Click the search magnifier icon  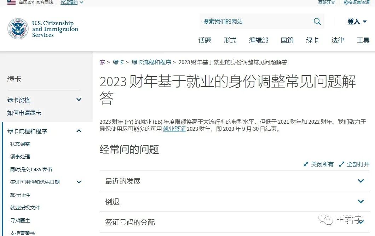[317, 21]
